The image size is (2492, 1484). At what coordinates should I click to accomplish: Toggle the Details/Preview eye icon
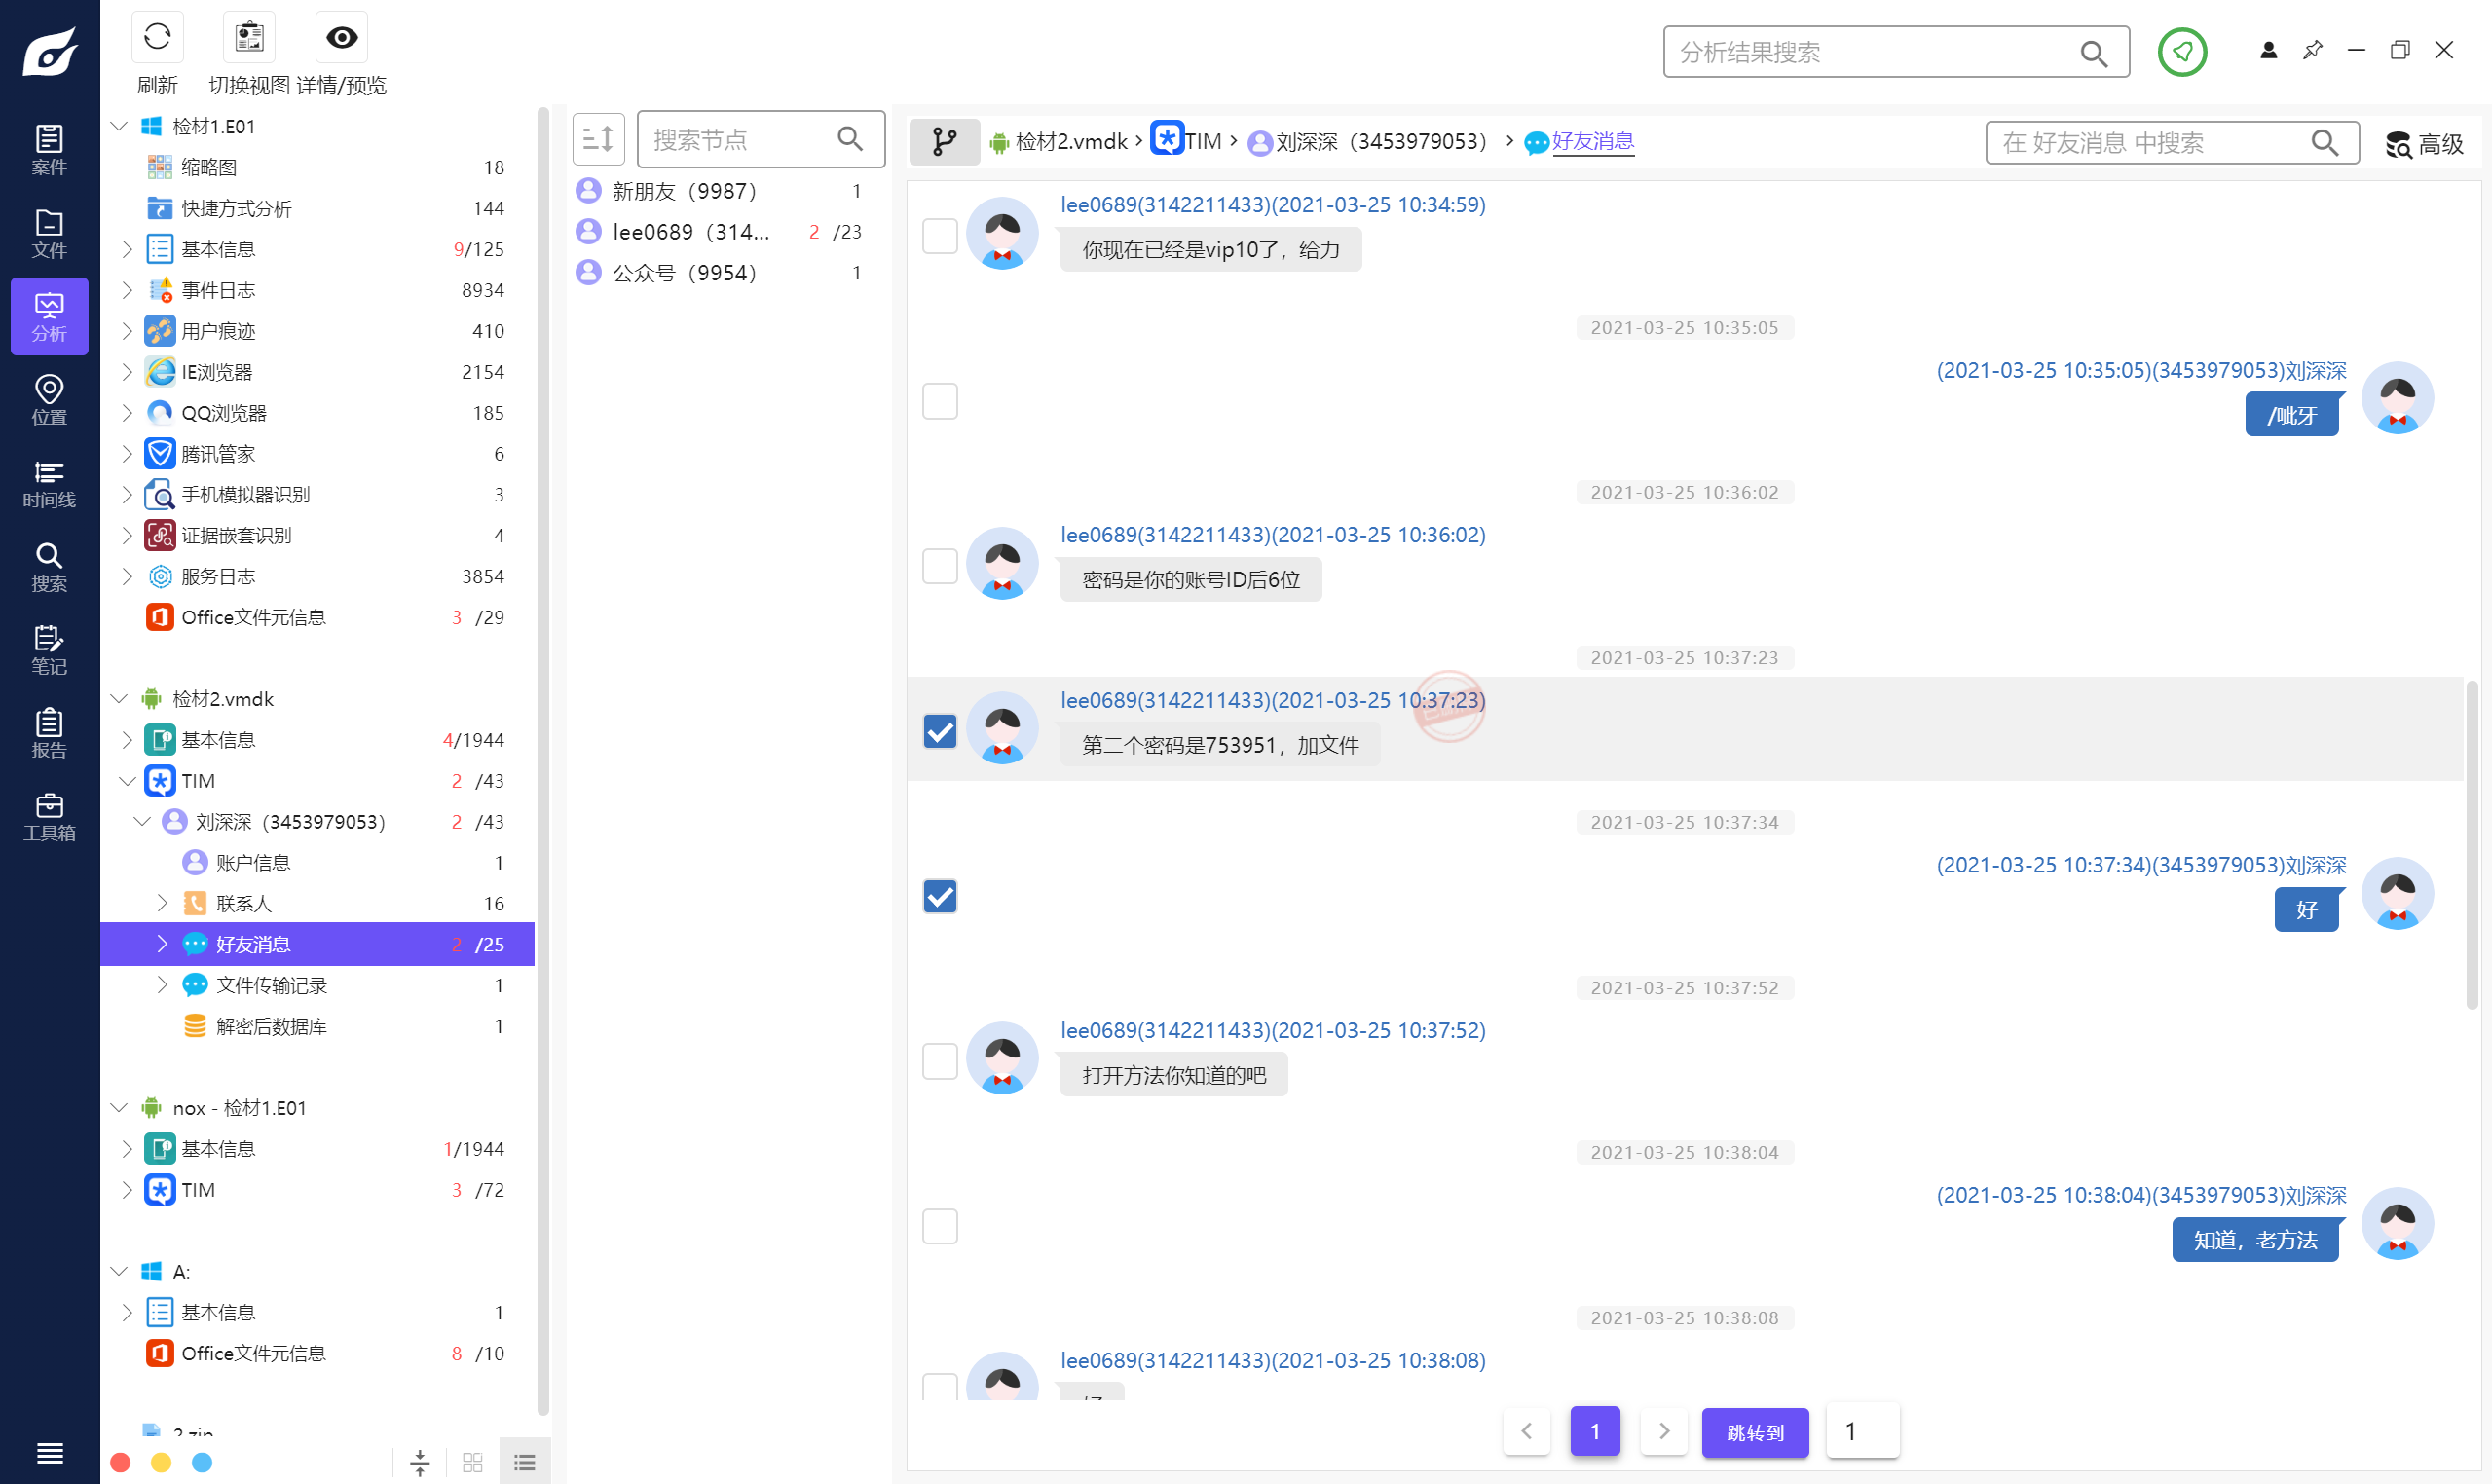[x=341, y=38]
